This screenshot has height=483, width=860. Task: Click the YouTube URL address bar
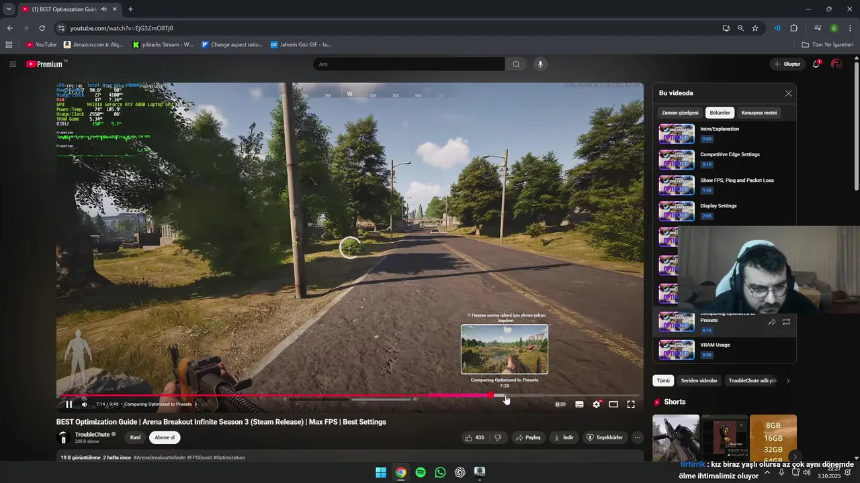390,28
